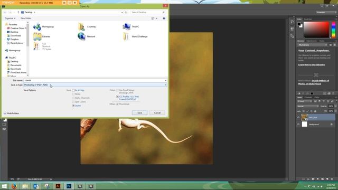The width and height of the screenshot is (338, 190).
Task: Open the Save as type dropdown
Action: click(x=95, y=85)
